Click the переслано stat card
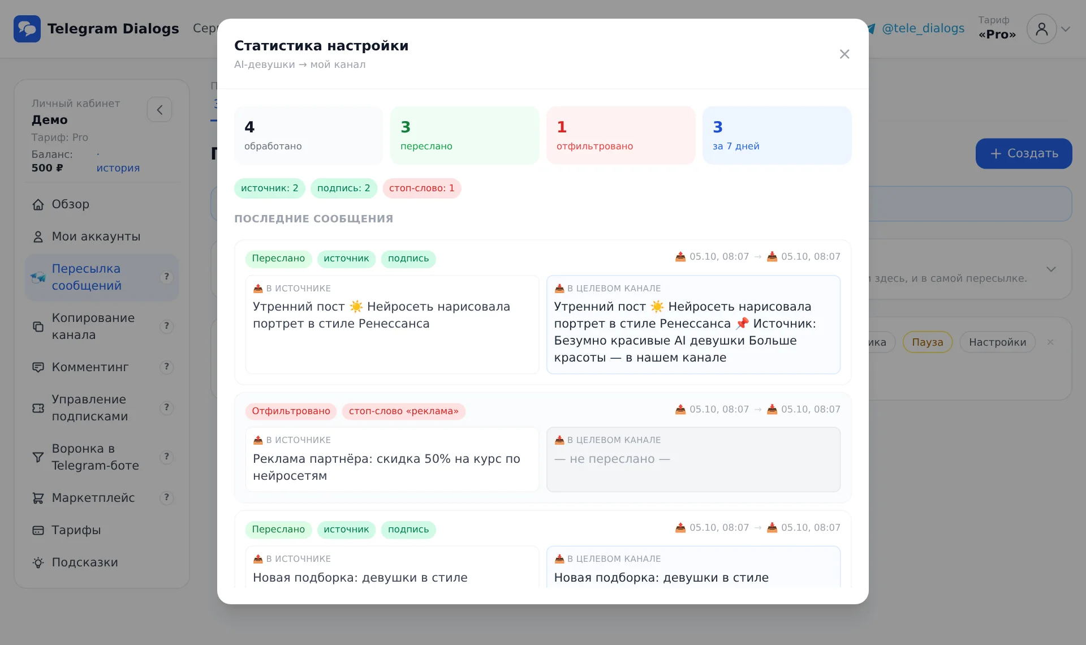Screen dimensions: 1086x645 tap(464, 136)
